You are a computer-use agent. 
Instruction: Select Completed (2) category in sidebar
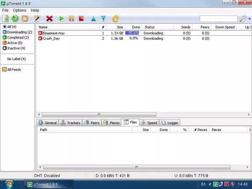pos(16,37)
